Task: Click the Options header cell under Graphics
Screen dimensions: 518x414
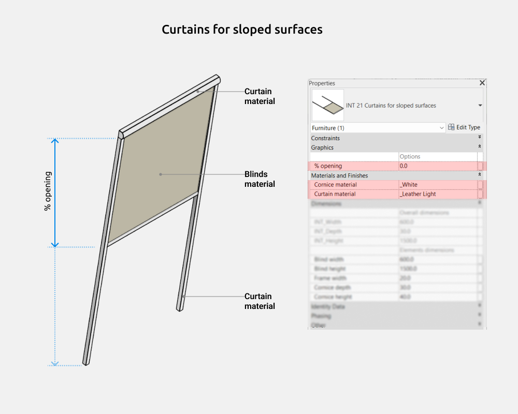Action: 438,156
